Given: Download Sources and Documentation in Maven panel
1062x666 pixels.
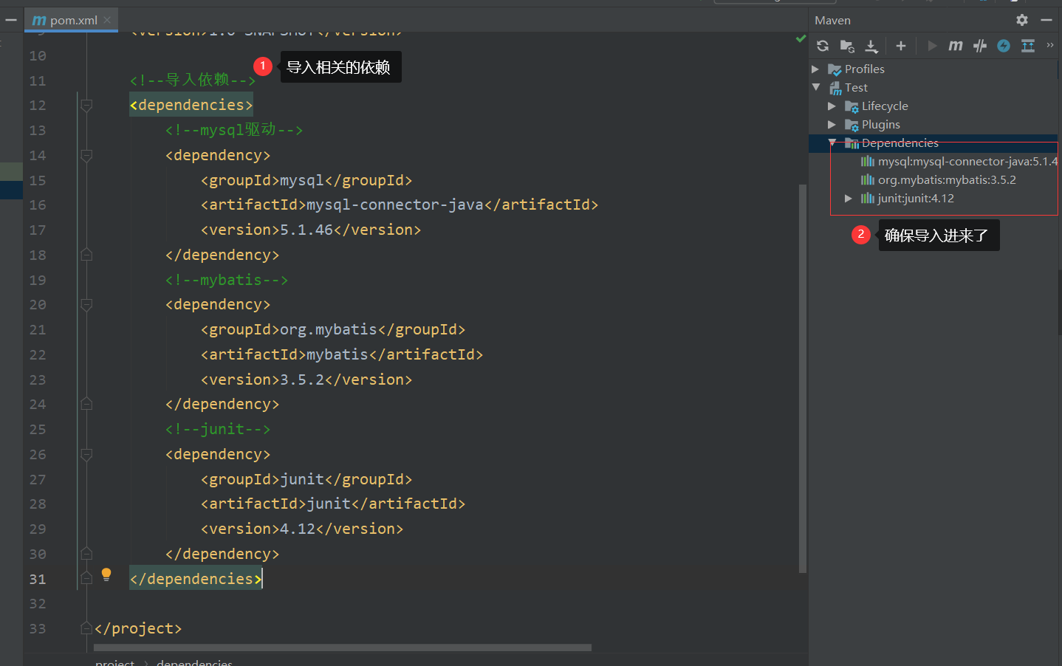Looking at the screenshot, I should 871,46.
